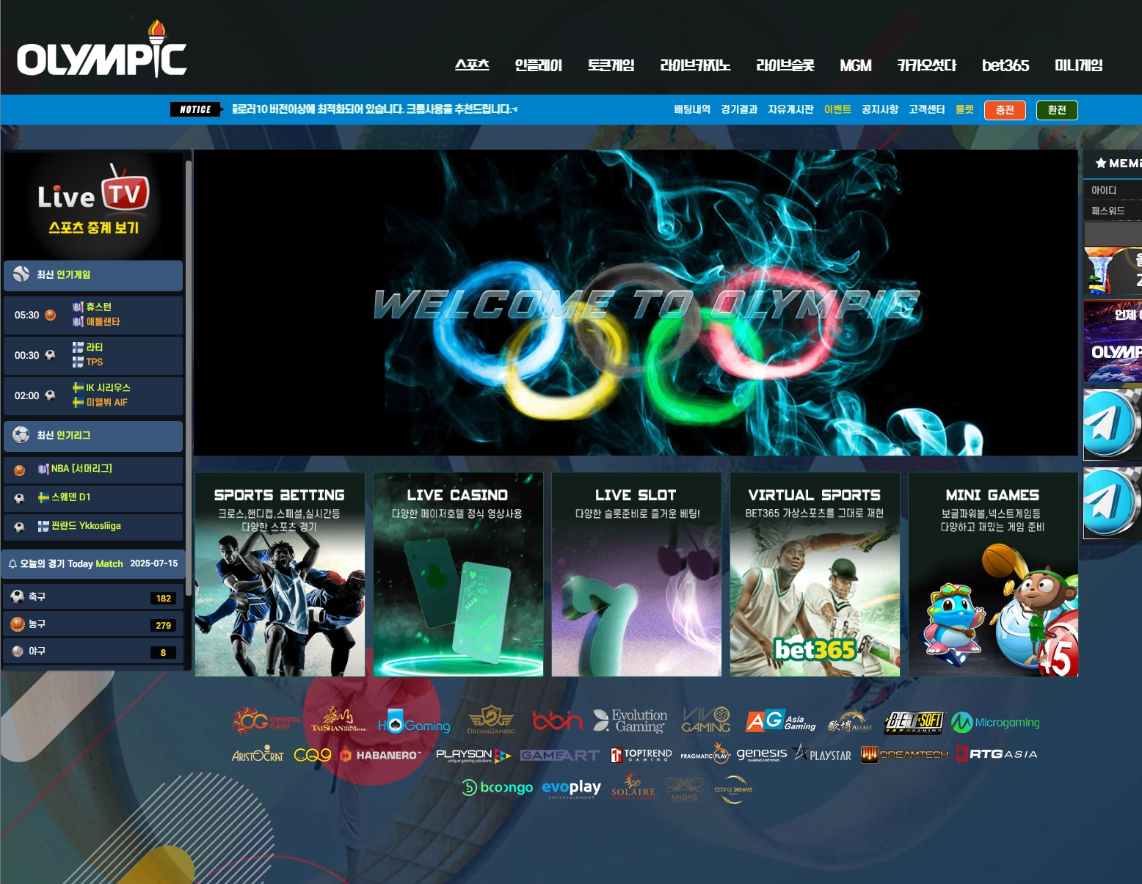Open Live TV 스포츠 중계 보기 banner

(x=93, y=205)
